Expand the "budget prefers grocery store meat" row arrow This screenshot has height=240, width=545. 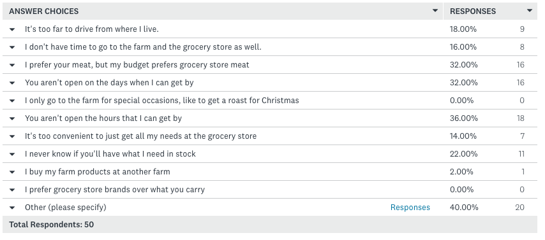[12, 65]
